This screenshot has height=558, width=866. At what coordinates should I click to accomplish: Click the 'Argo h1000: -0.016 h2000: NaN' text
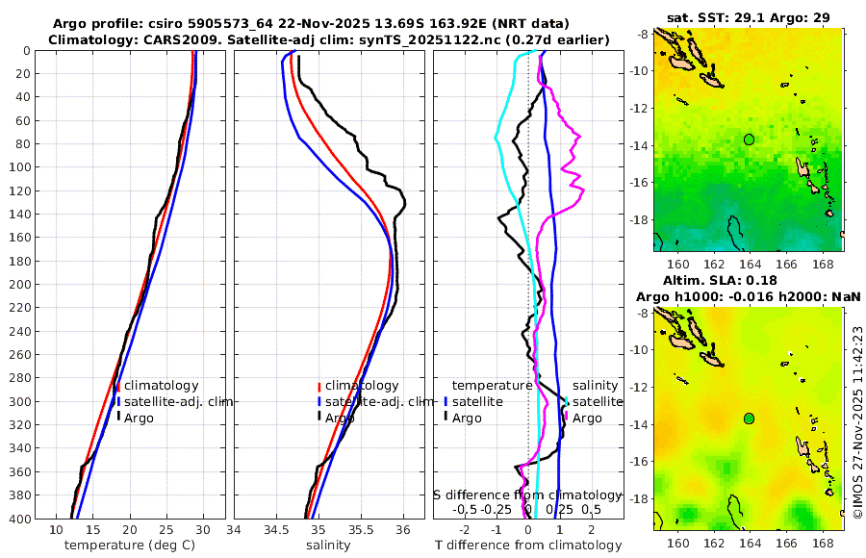749,296
